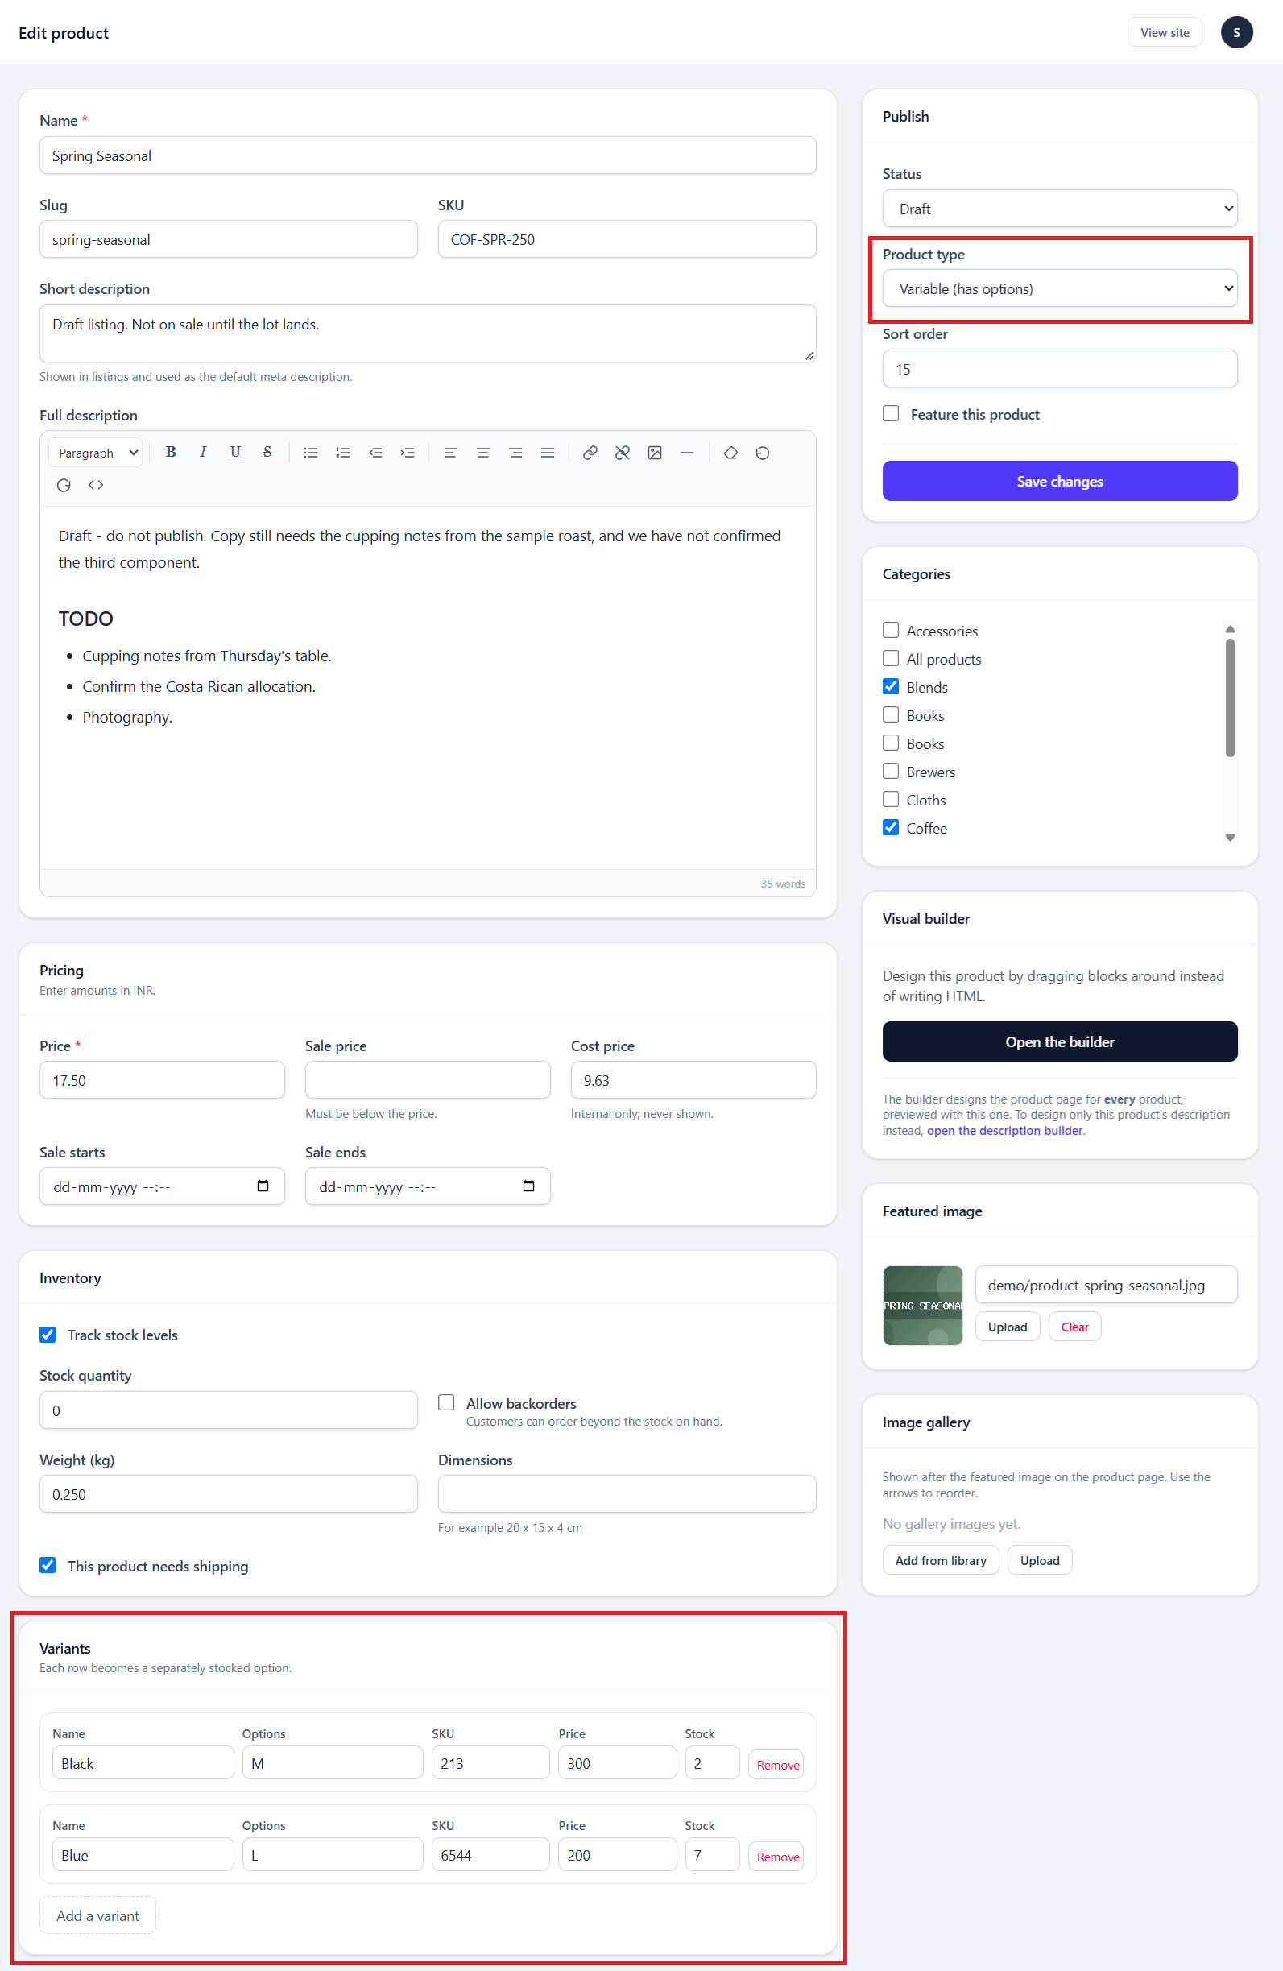The image size is (1283, 1971).
Task: Justify the description text
Action: [548, 452]
